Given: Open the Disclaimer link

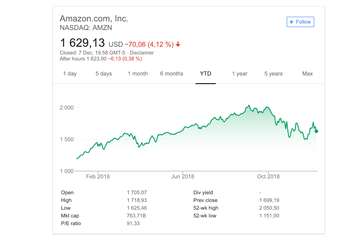Looking at the screenshot, I should click(142, 53).
